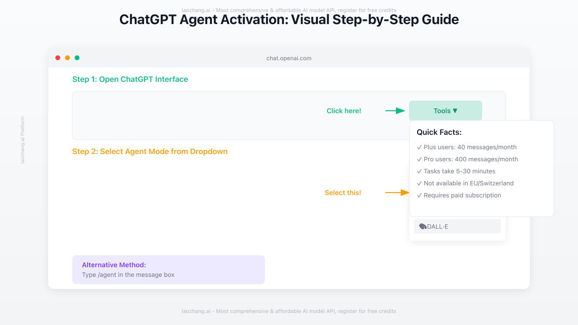This screenshot has height=325, width=578.
Task: Click the green maximize window dot
Action: tap(77, 58)
